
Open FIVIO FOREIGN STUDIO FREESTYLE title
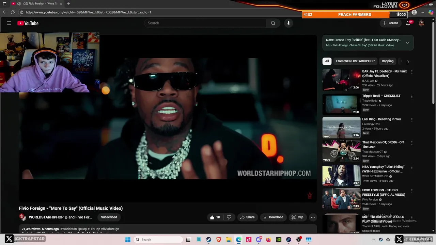pyautogui.click(x=384, y=192)
